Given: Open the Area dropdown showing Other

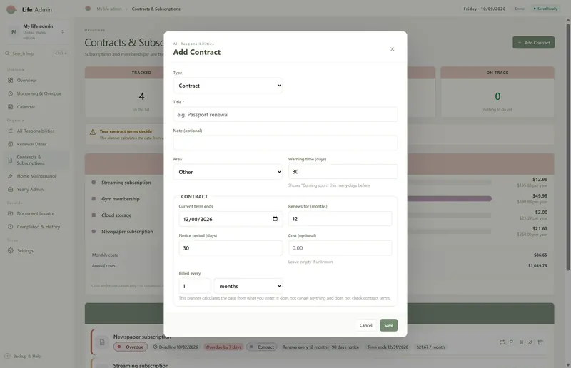Looking at the screenshot, I should 228,172.
